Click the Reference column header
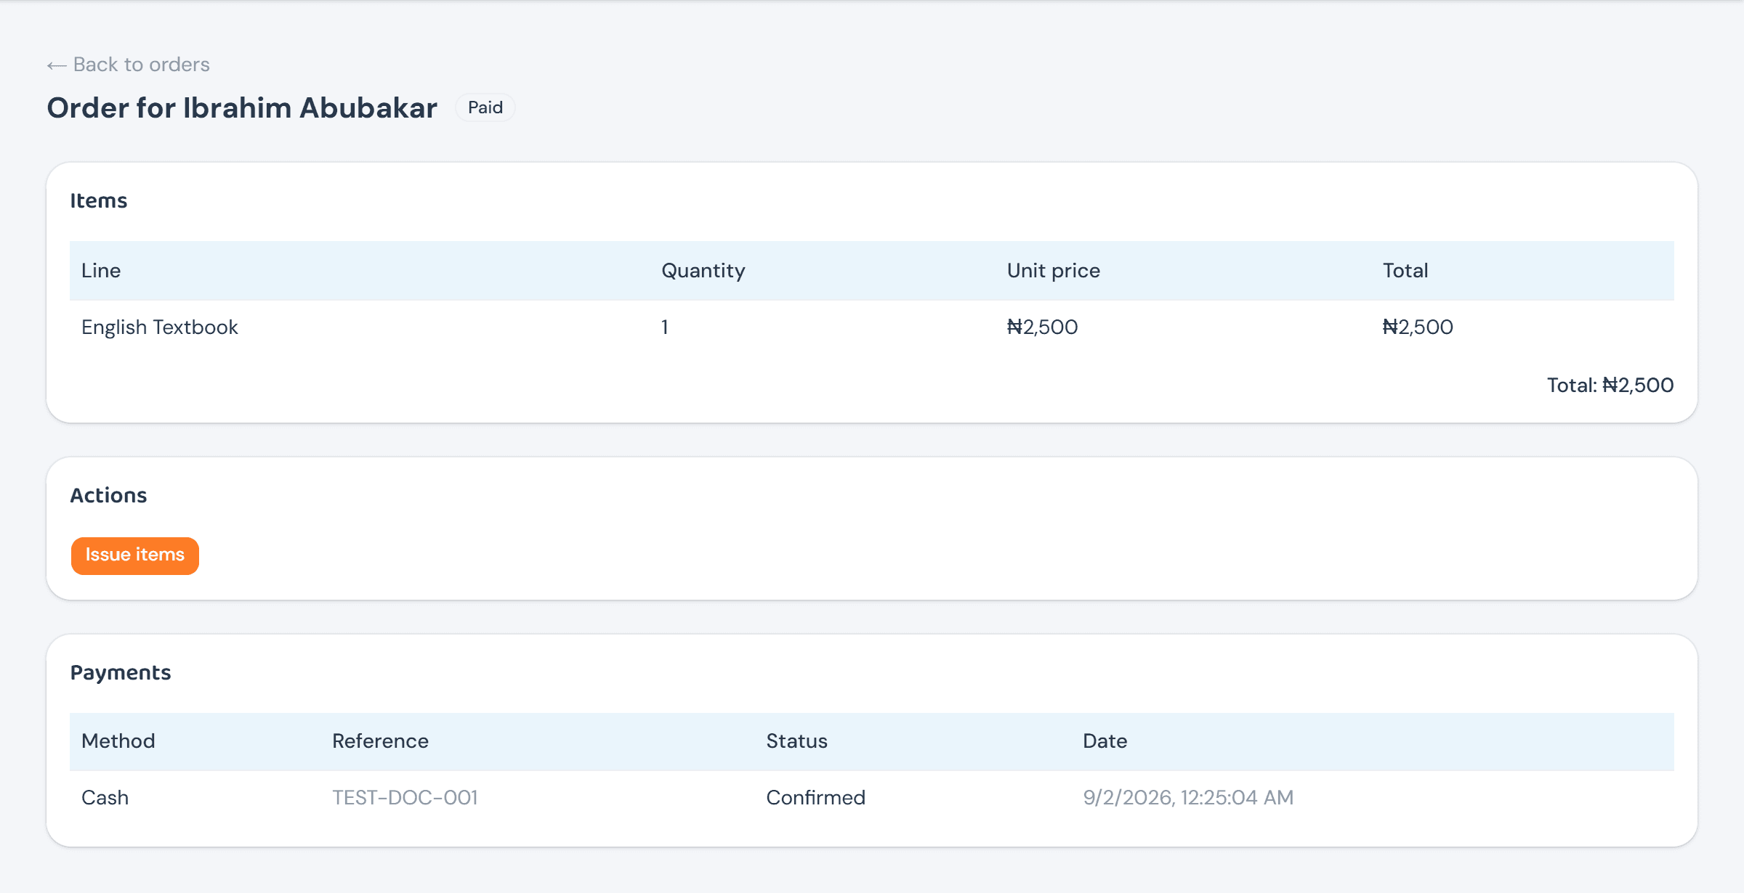Viewport: 1744px width, 893px height. tap(380, 741)
